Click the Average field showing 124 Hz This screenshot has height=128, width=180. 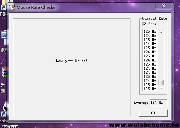158,103
